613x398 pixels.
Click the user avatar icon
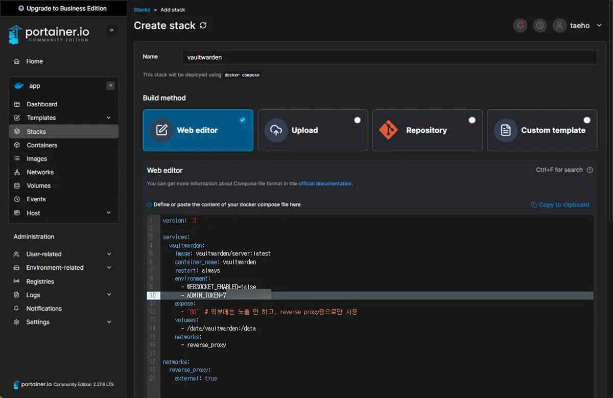point(560,26)
